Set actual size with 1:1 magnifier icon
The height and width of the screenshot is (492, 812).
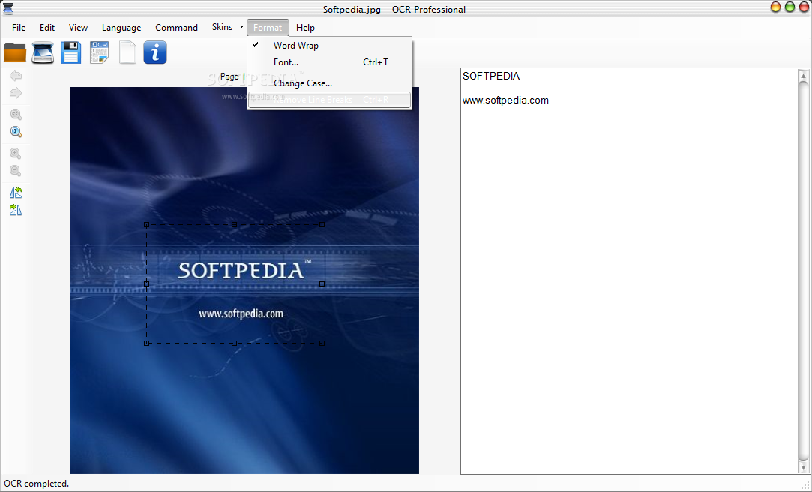[x=16, y=132]
